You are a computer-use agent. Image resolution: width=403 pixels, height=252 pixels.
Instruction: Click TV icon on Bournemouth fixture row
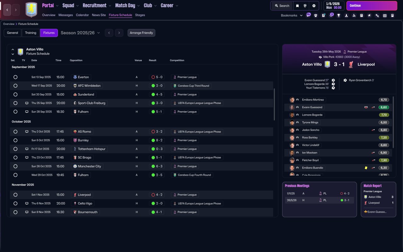click(x=27, y=212)
